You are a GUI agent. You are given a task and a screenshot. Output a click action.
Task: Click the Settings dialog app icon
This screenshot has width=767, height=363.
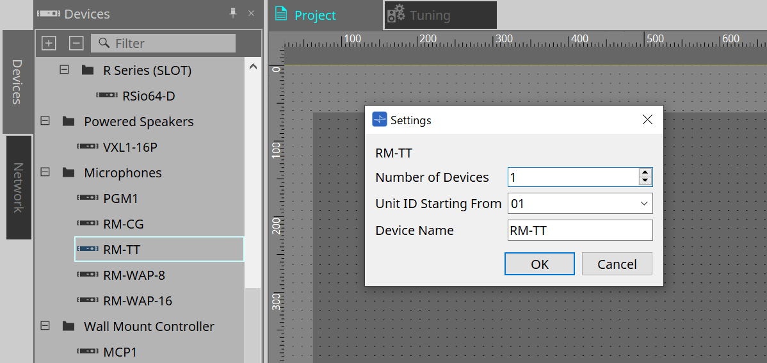(380, 119)
